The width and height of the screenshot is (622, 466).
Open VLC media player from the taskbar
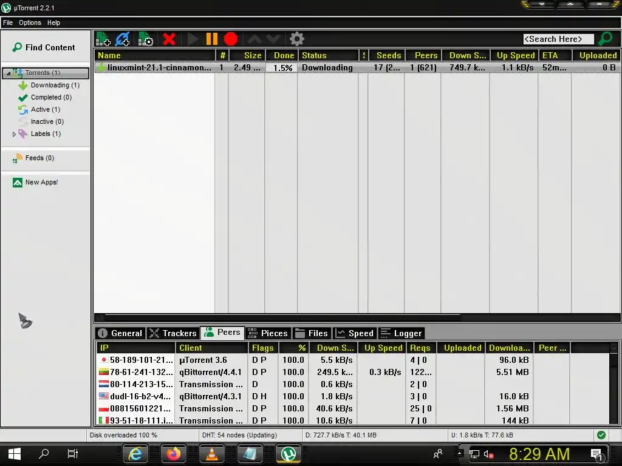pyautogui.click(x=211, y=454)
